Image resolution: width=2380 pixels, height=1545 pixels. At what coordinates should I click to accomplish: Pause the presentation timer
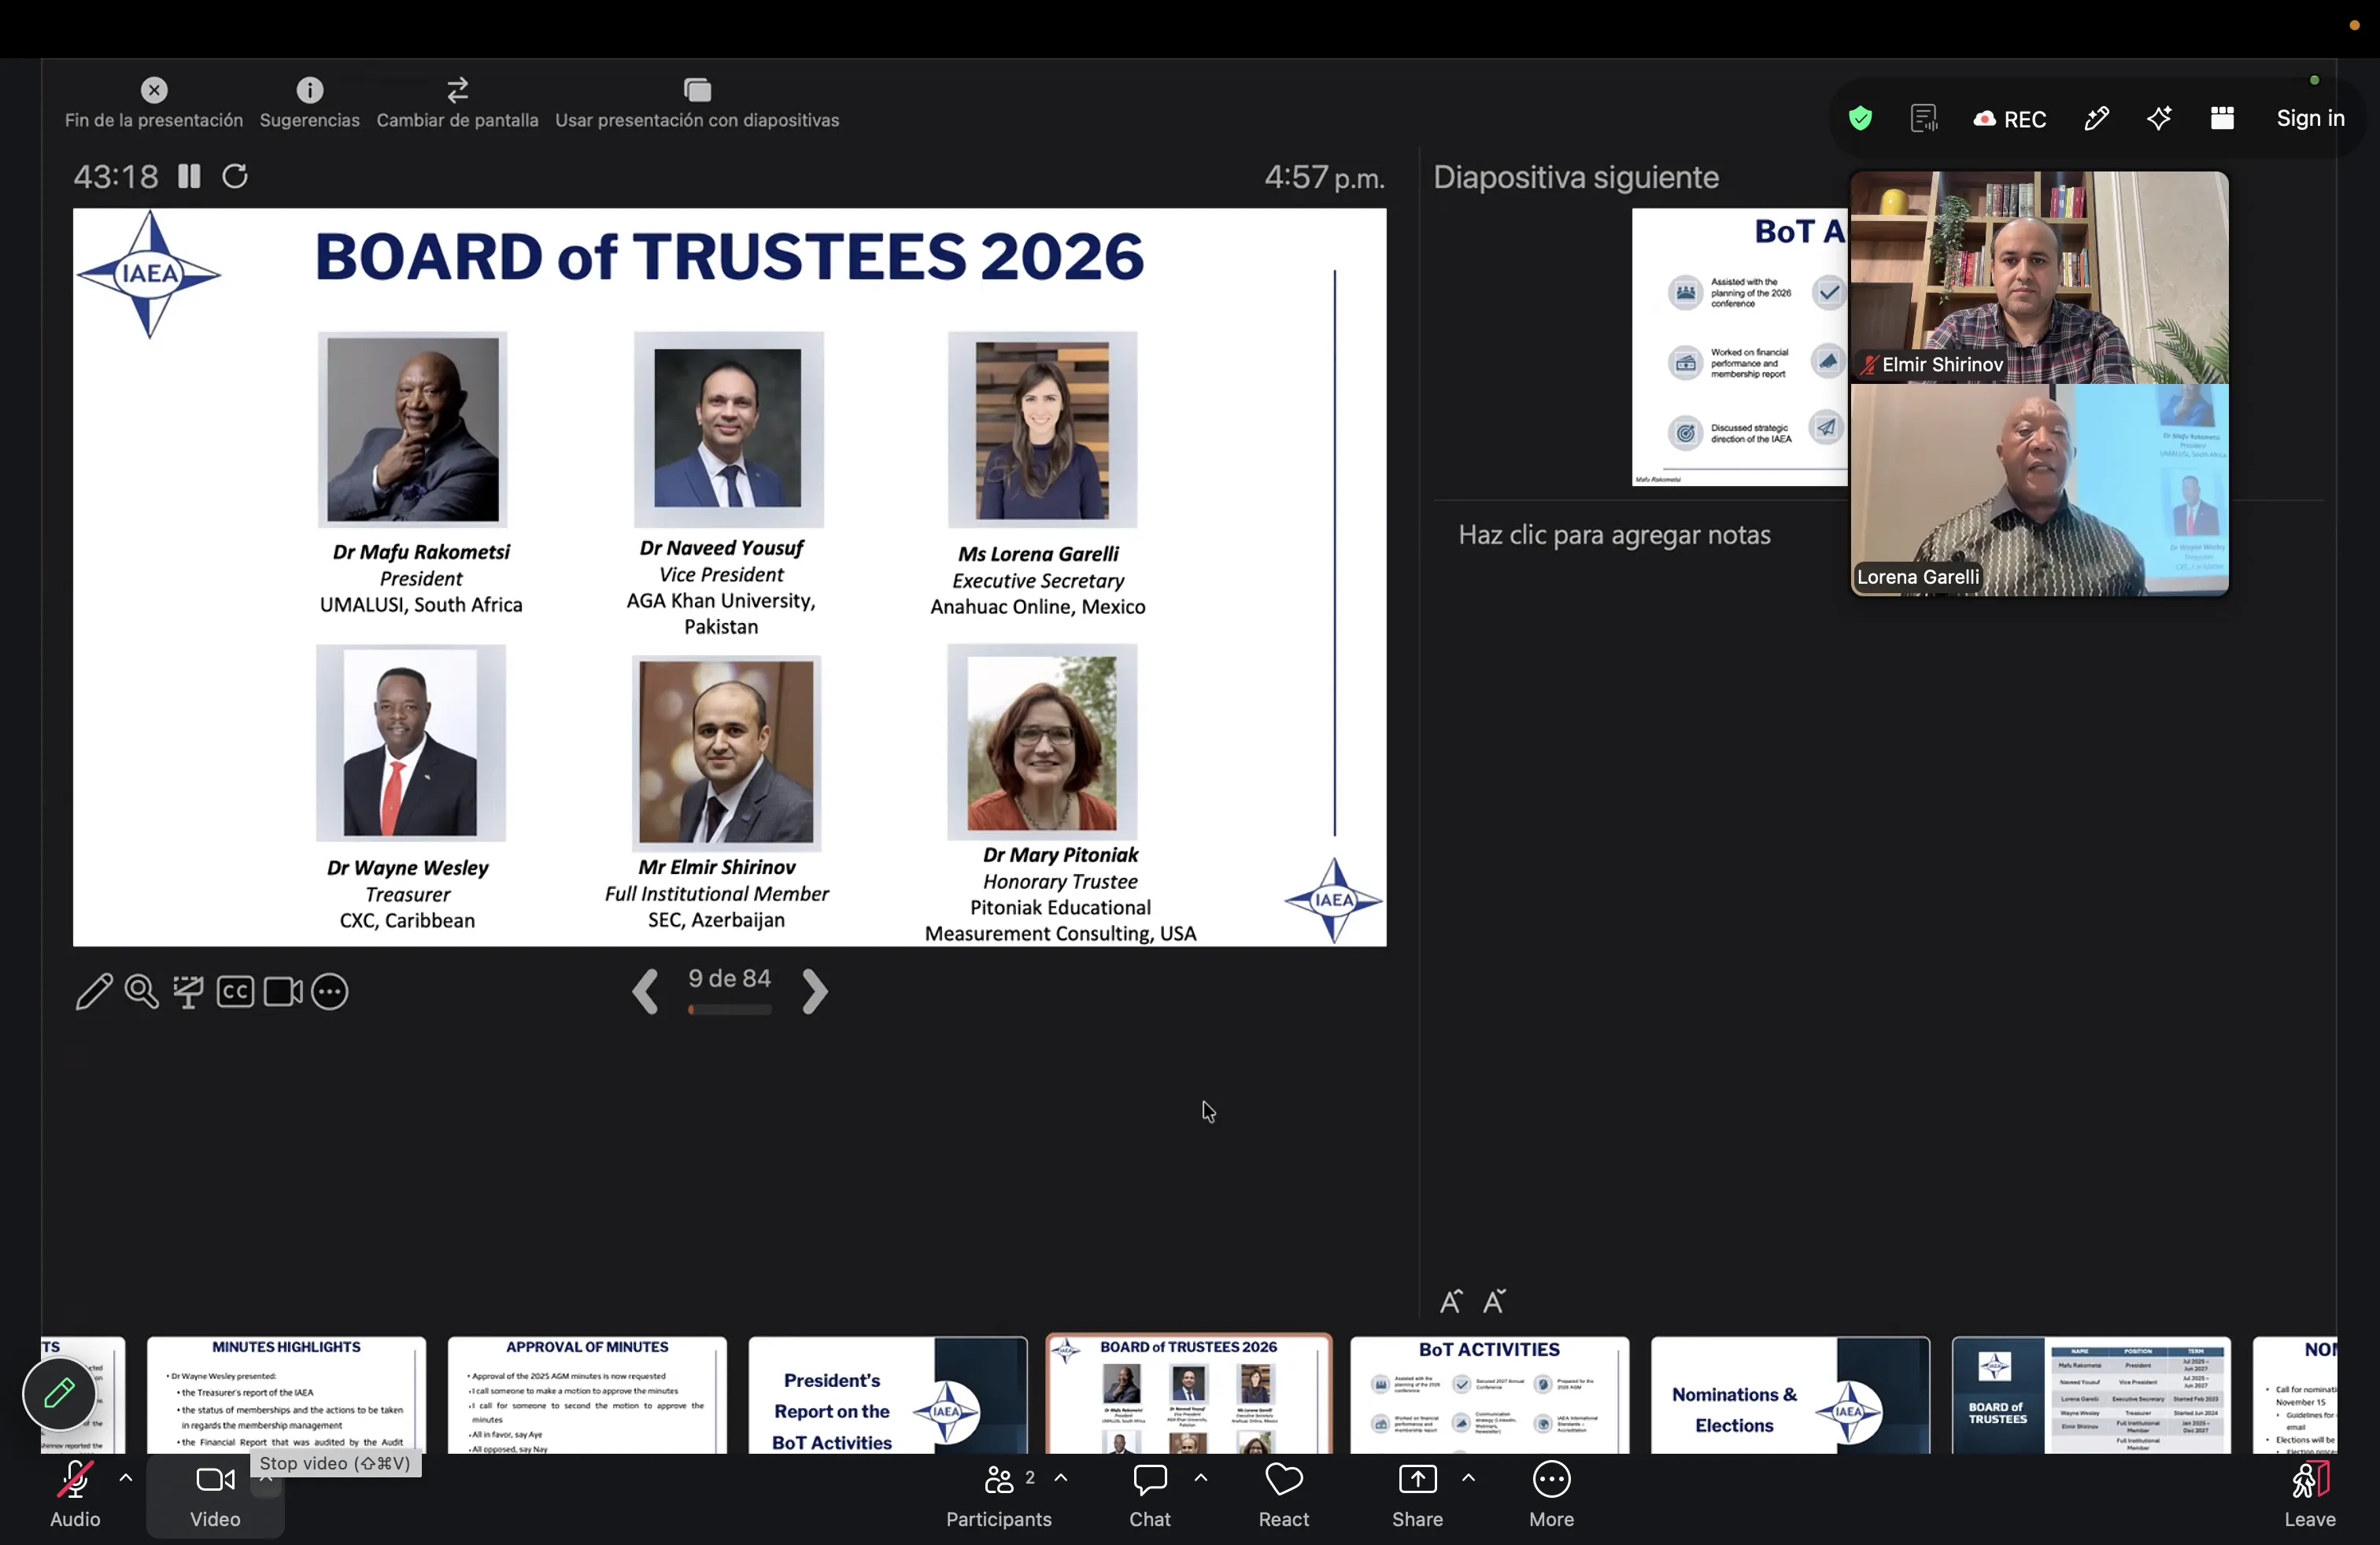pyautogui.click(x=189, y=177)
